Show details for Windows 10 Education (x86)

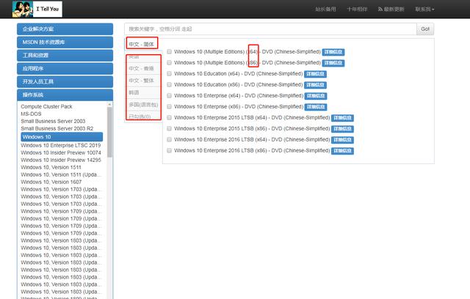[x=315, y=85]
